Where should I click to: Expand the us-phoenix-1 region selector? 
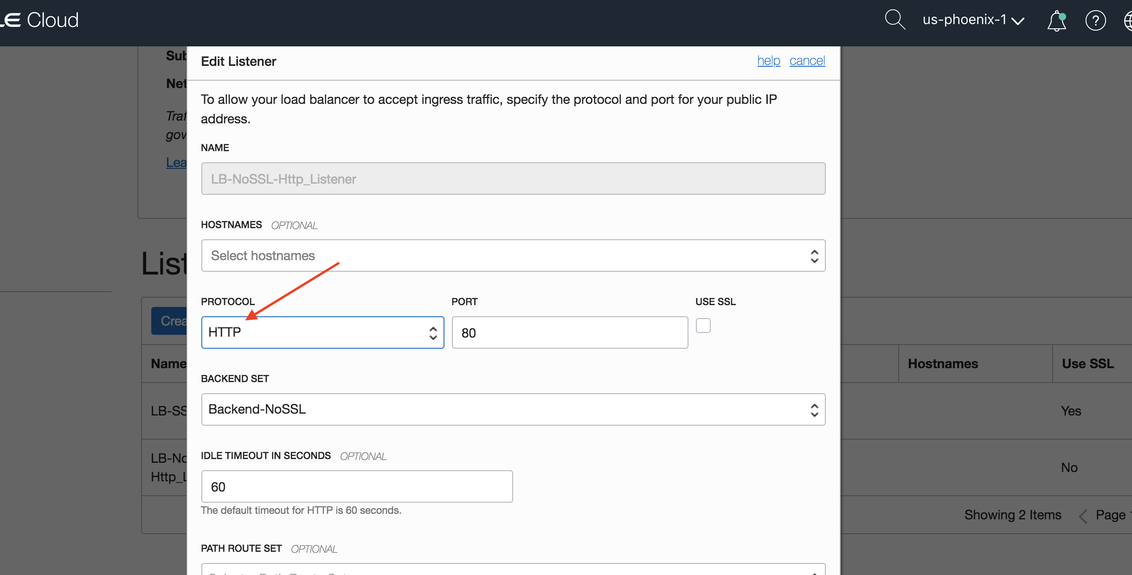[x=973, y=20]
